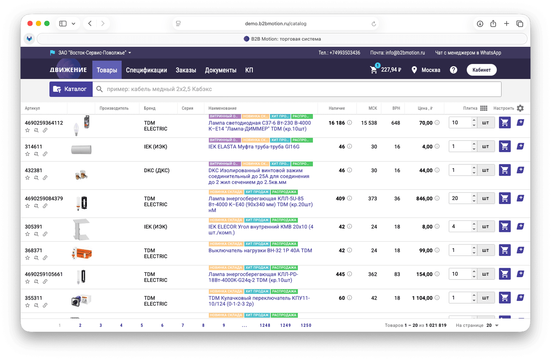Open the shopping cart icon
The image size is (551, 359).
point(374,70)
